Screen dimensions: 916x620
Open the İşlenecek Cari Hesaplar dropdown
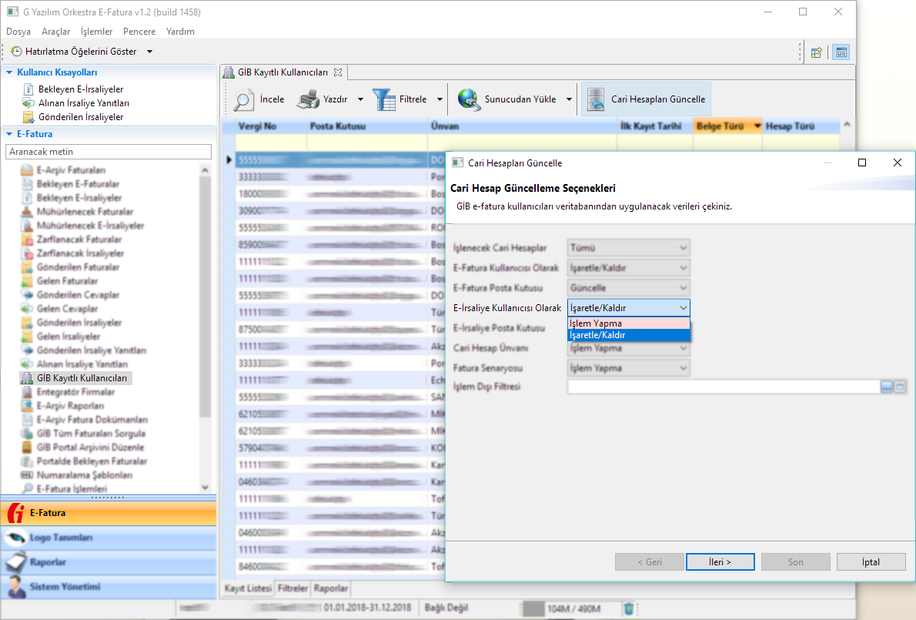tap(629, 248)
